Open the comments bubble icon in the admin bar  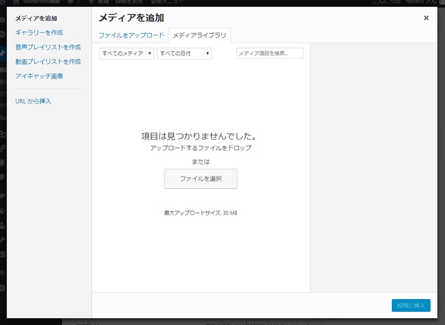[70, 2]
